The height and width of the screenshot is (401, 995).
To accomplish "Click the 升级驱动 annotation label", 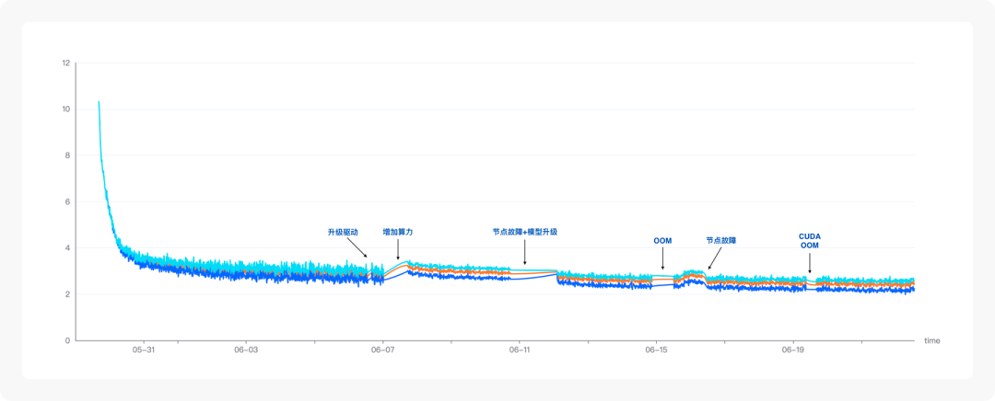I will (343, 233).
